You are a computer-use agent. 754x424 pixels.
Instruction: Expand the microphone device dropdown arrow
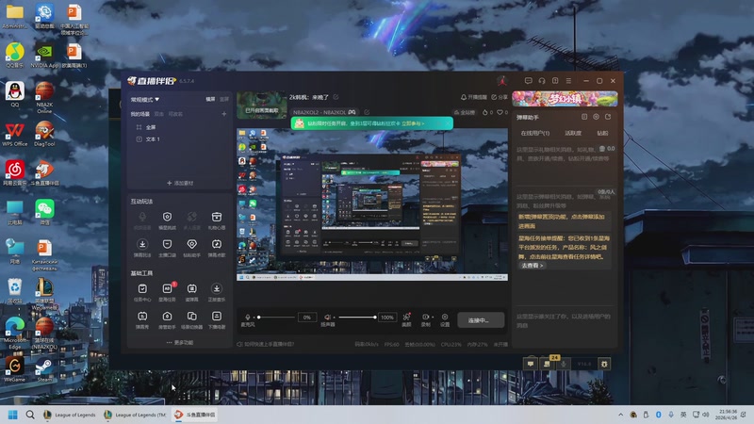254,318
